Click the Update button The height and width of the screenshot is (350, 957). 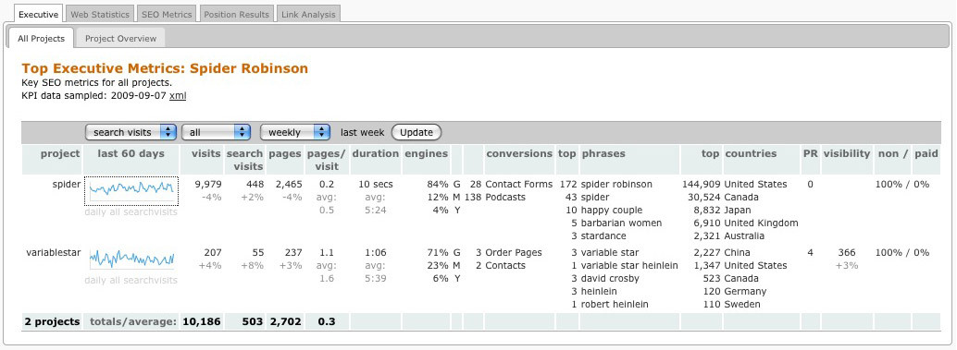click(416, 132)
